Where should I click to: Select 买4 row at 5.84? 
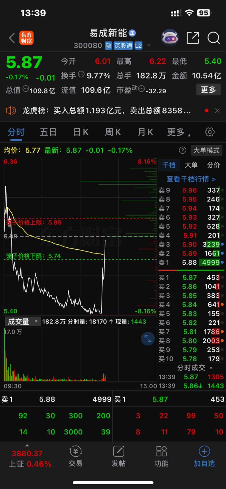tap(191, 305)
